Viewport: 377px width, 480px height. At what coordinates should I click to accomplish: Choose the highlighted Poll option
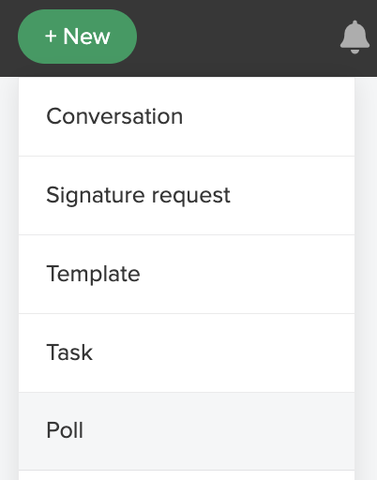click(187, 431)
